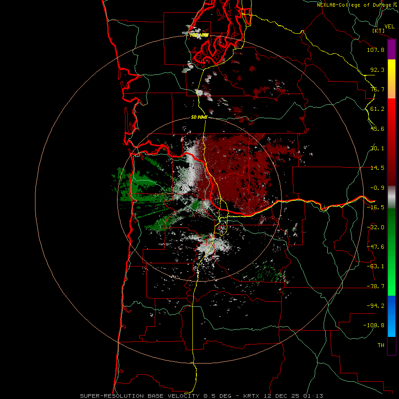This screenshot has width=399, height=399.
Task: Click the -78.7 velocity scale value
Action: [376, 286]
